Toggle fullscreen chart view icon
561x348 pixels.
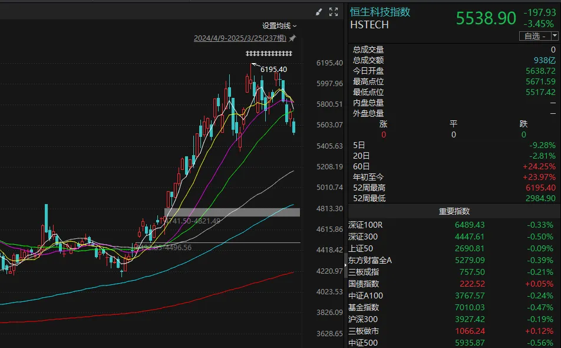334,12
